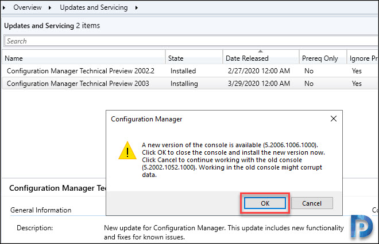Click the Description label in details pane
This screenshot has width=379, height=244.
34,228
